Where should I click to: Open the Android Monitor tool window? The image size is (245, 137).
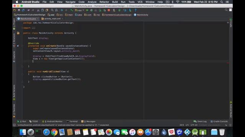(x=52, y=121)
